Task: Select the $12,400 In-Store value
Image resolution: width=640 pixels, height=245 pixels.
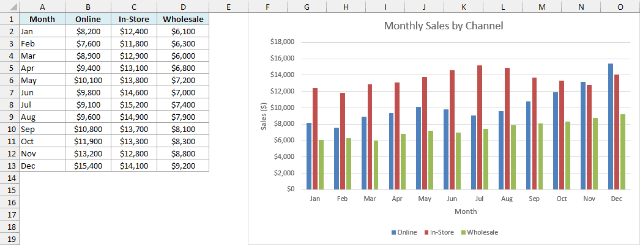Action: point(134,31)
